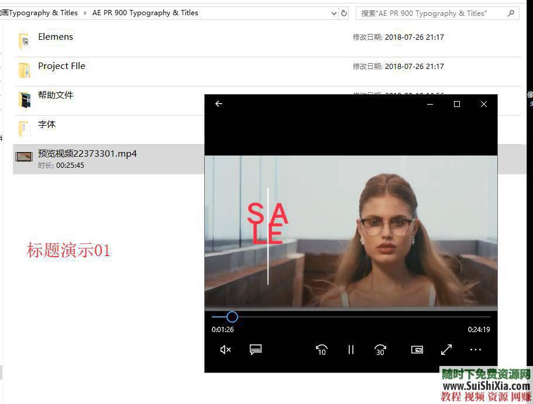Open the 字体 folder
The width and height of the screenshot is (533, 404).
pos(47,124)
